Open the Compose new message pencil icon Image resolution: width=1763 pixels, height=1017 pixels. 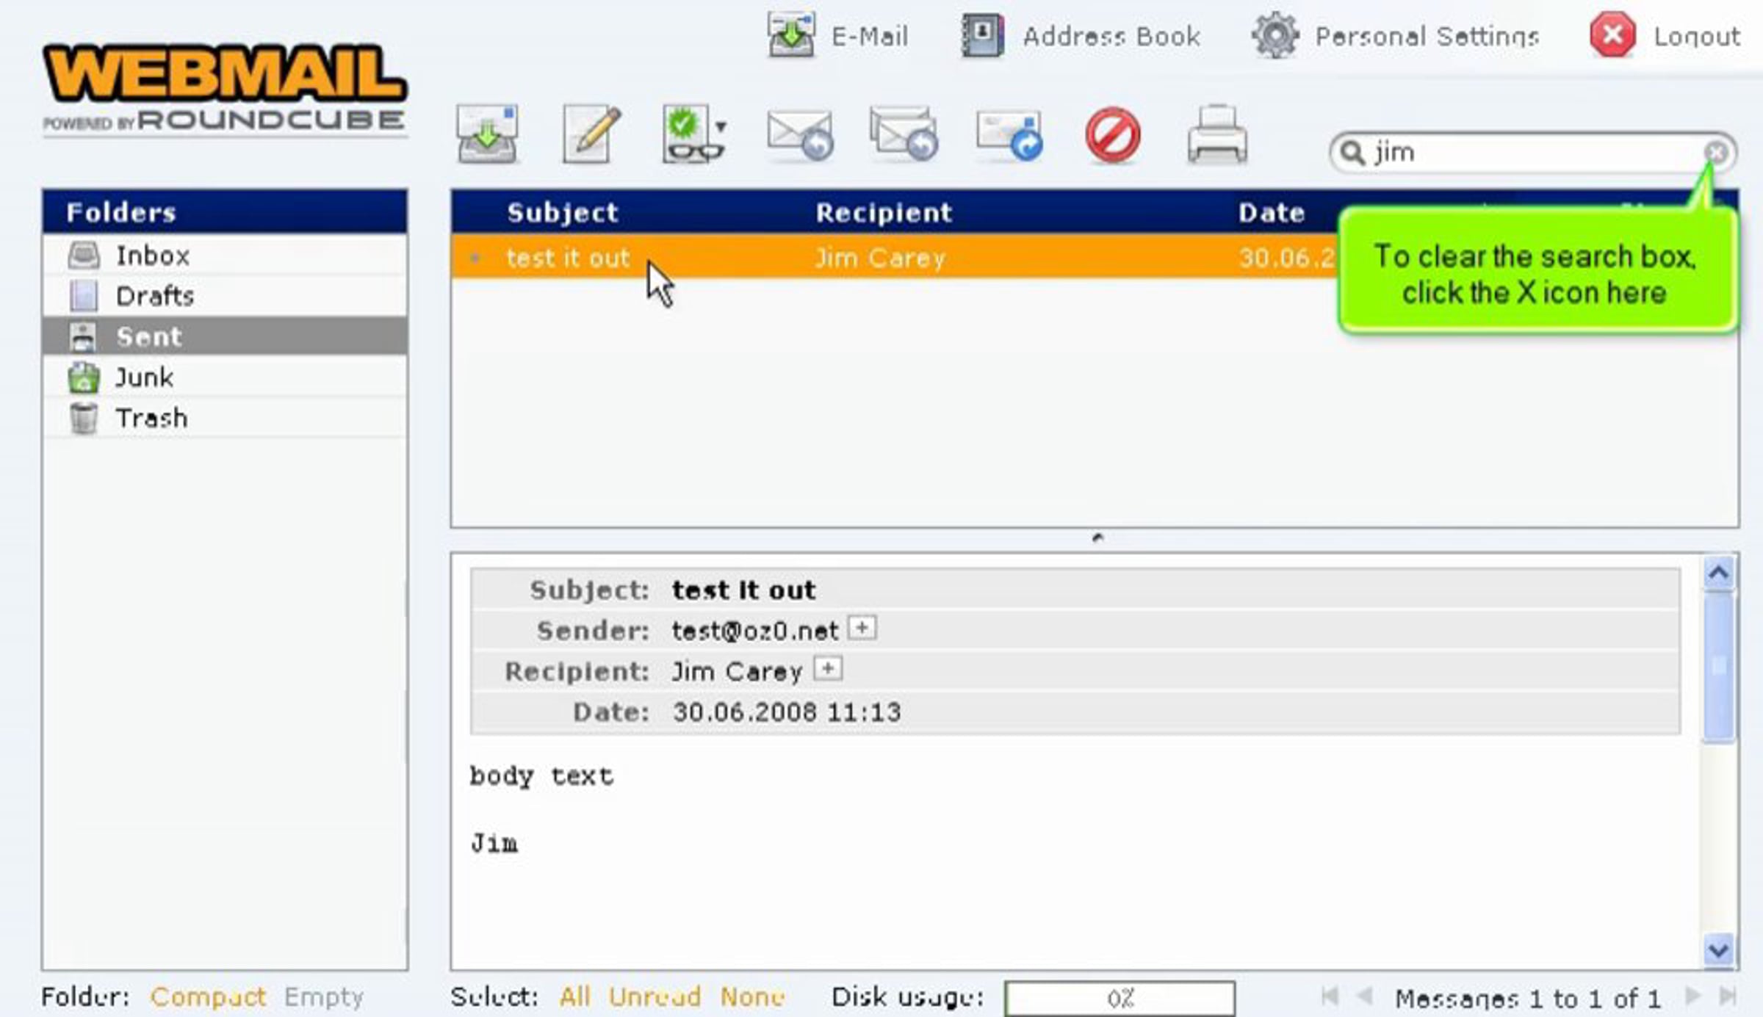(x=591, y=134)
